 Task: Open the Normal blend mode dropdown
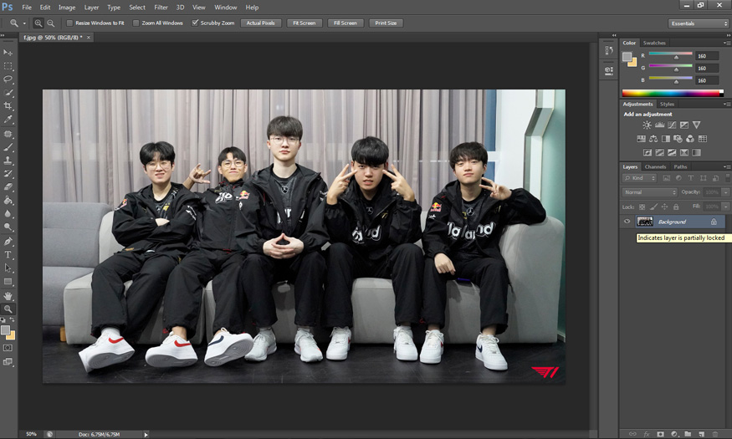pos(649,192)
